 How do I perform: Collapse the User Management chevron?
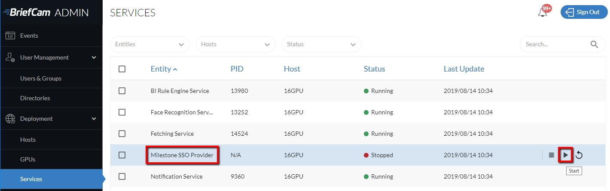pyautogui.click(x=94, y=57)
